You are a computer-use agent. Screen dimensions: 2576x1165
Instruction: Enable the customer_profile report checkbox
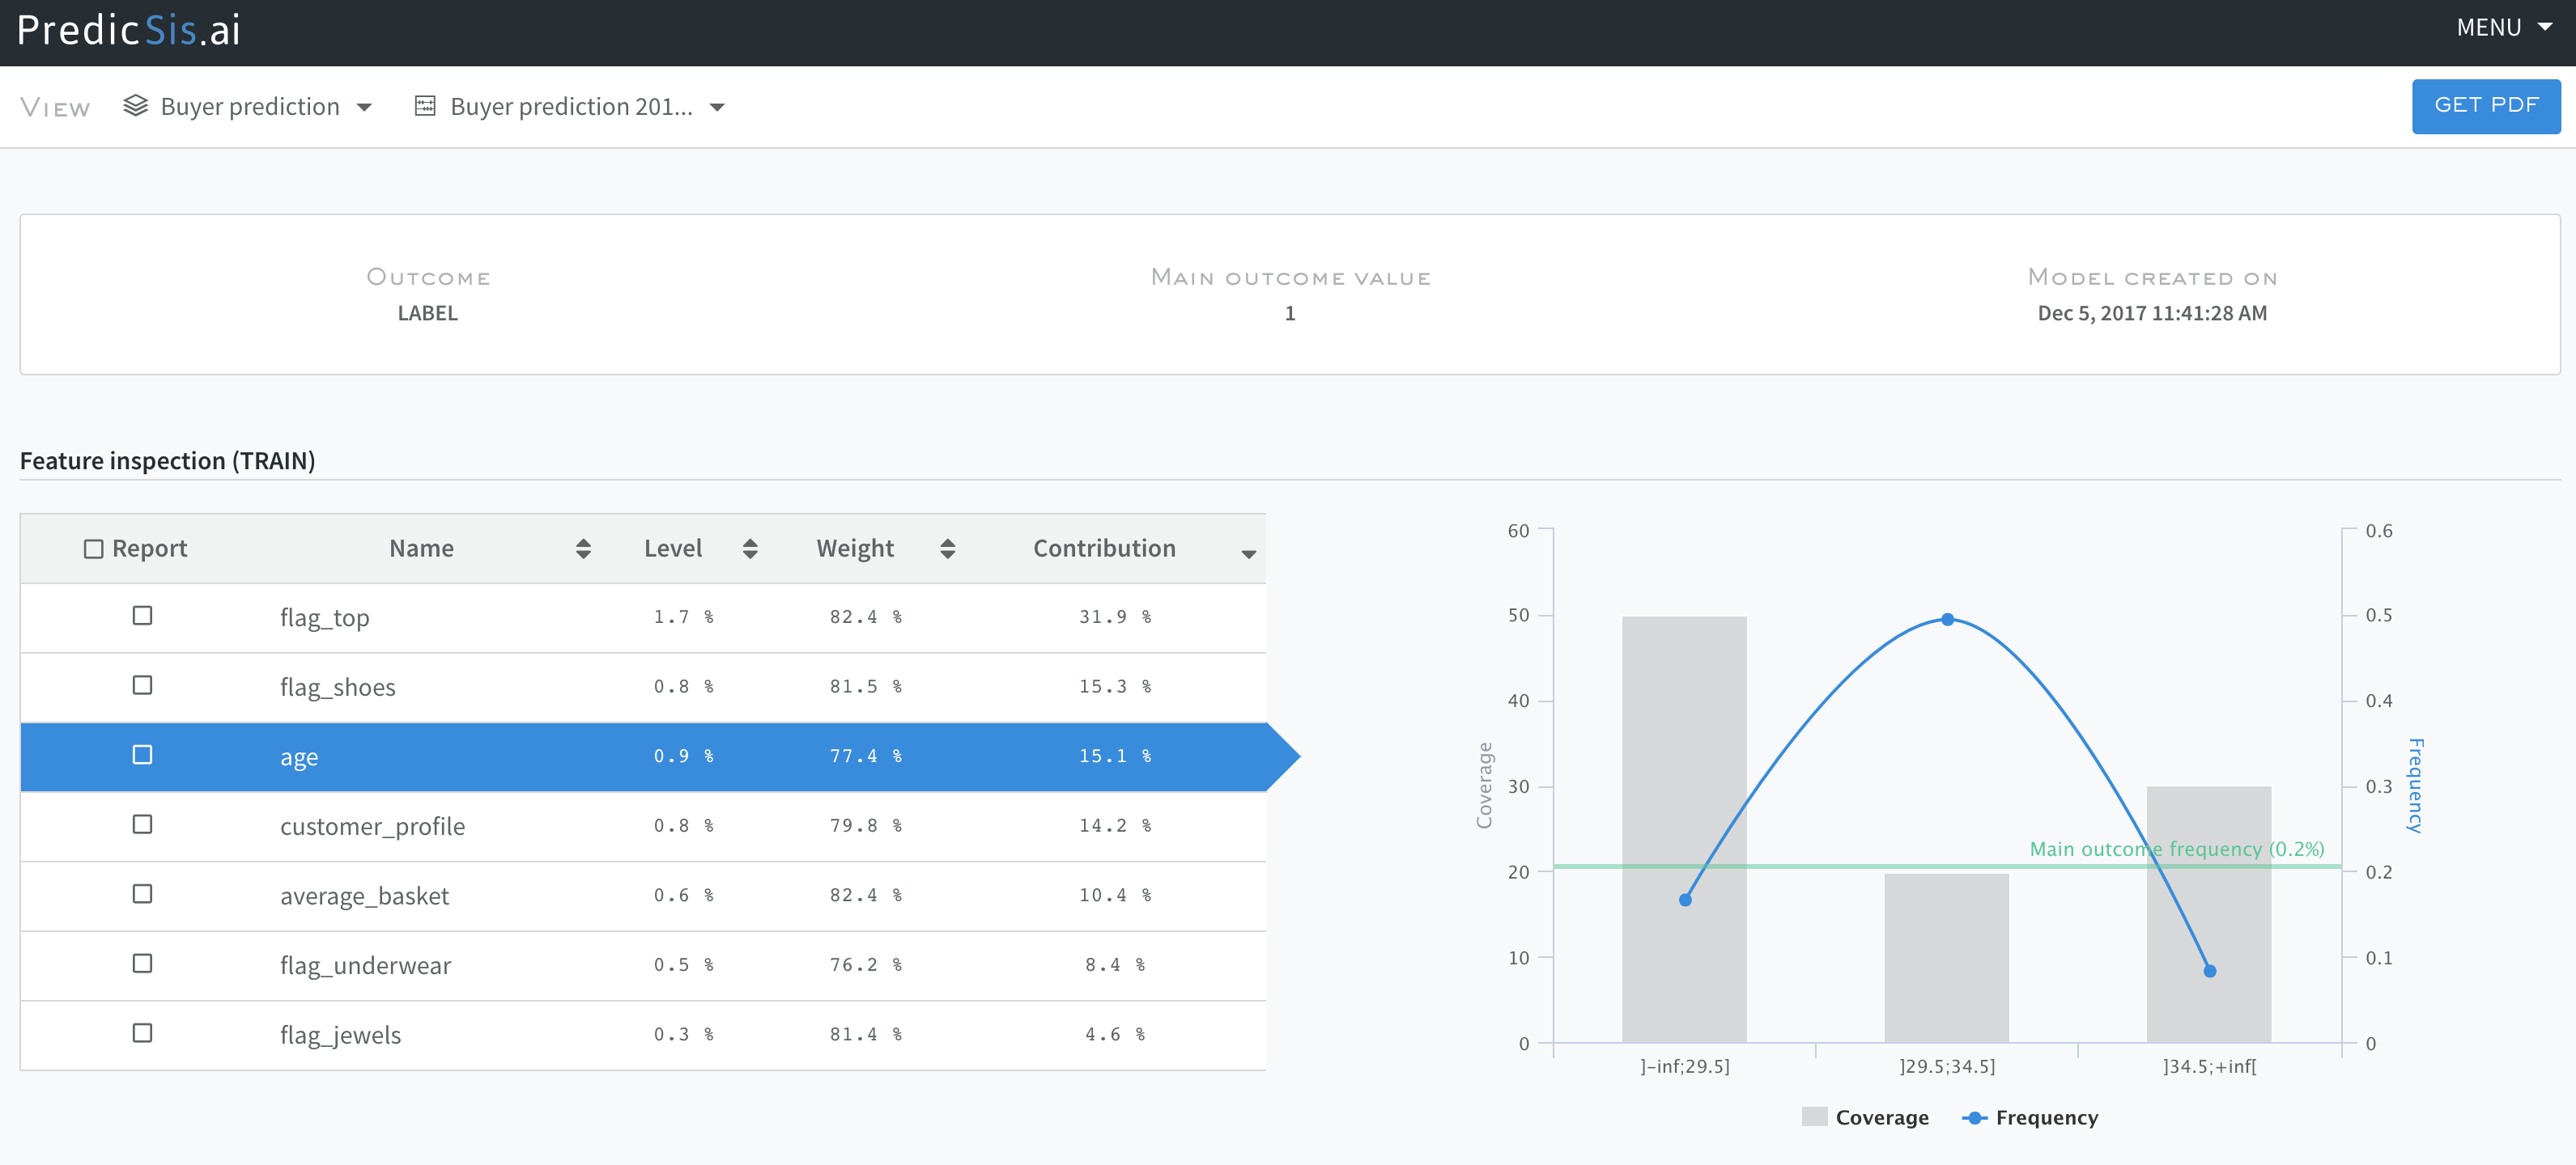(142, 824)
